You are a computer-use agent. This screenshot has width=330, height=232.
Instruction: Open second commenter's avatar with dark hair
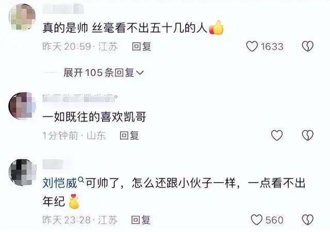[x=22, y=105]
